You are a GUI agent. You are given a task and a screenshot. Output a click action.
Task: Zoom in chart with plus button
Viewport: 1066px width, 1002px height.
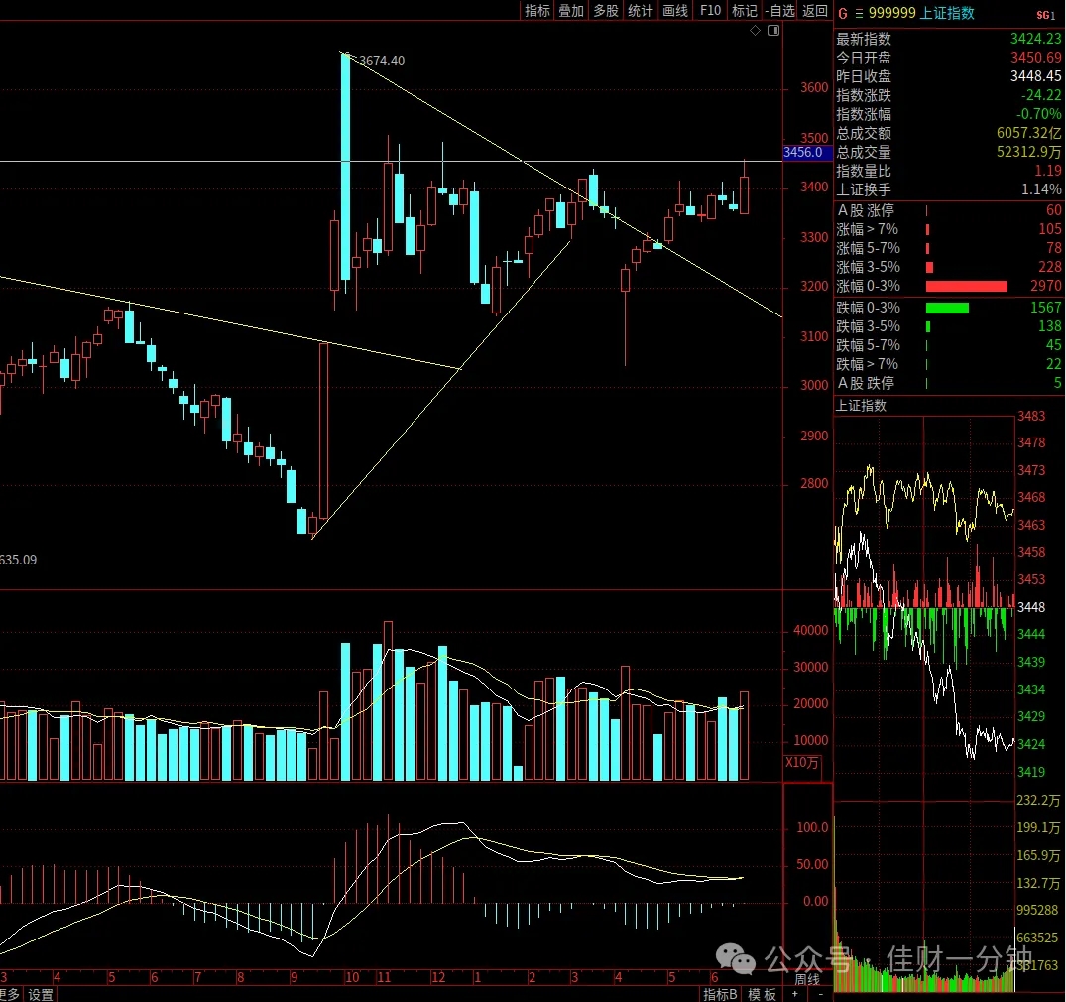pyautogui.click(x=795, y=994)
